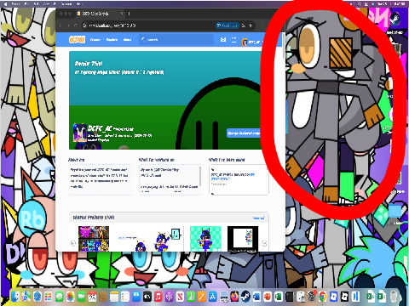
Task: Open the Scratch logo home link
Action: point(77,40)
